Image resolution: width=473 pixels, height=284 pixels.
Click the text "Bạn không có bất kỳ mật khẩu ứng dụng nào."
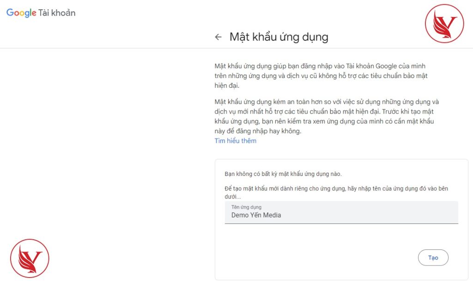[x=283, y=174]
